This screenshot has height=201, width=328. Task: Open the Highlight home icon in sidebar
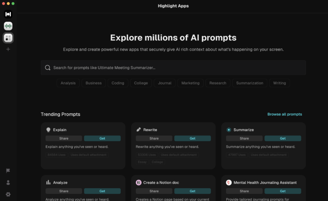8,14
